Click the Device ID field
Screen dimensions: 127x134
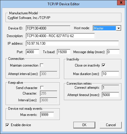48,28
